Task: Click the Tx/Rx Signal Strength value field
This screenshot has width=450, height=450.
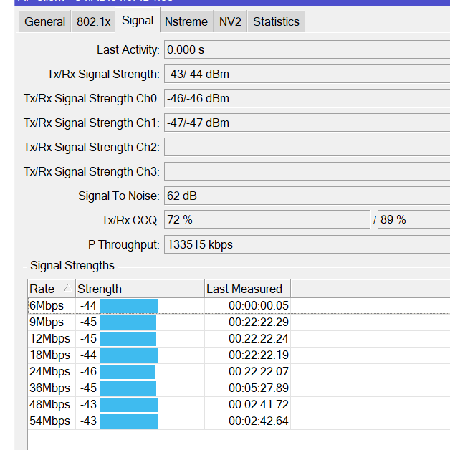Action: tap(307, 74)
